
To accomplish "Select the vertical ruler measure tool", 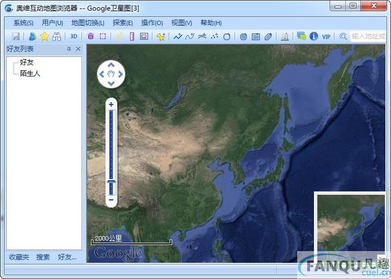I will [132, 36].
